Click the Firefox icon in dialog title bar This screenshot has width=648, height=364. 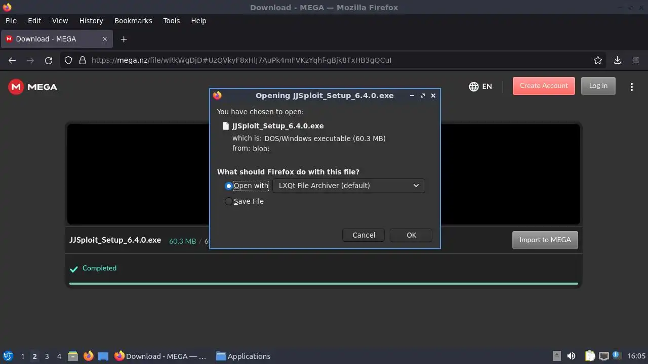click(217, 95)
